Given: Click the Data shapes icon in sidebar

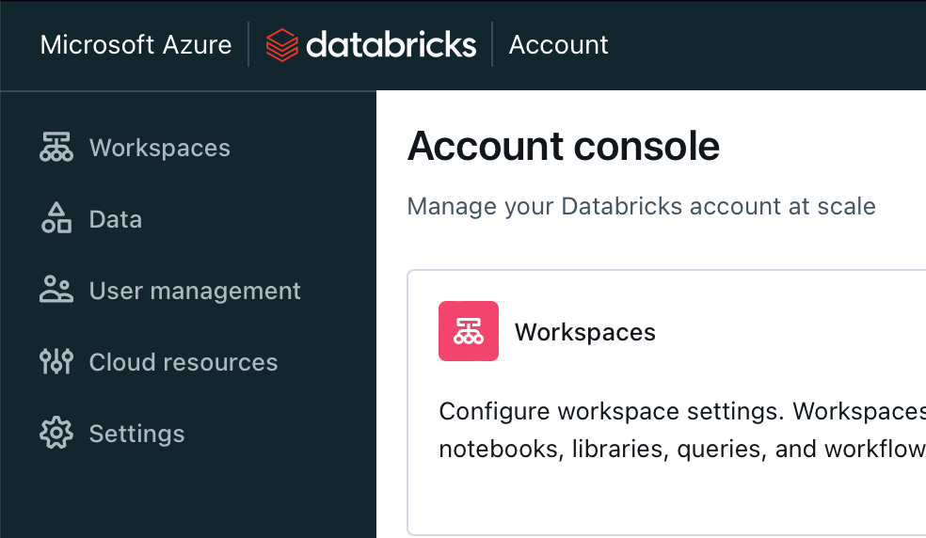Looking at the screenshot, I should click(x=56, y=219).
